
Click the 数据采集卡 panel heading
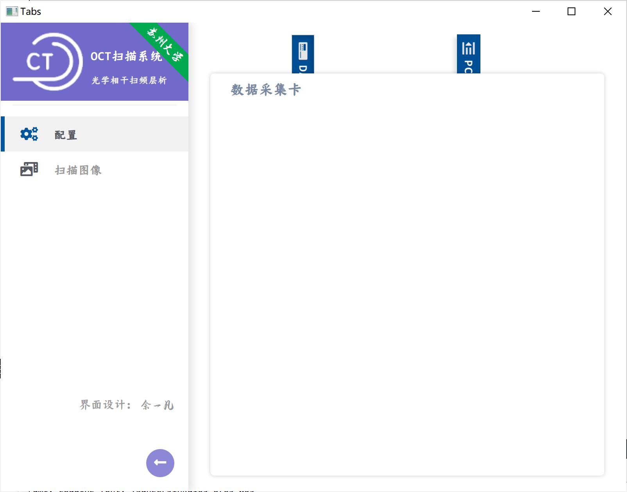[264, 89]
